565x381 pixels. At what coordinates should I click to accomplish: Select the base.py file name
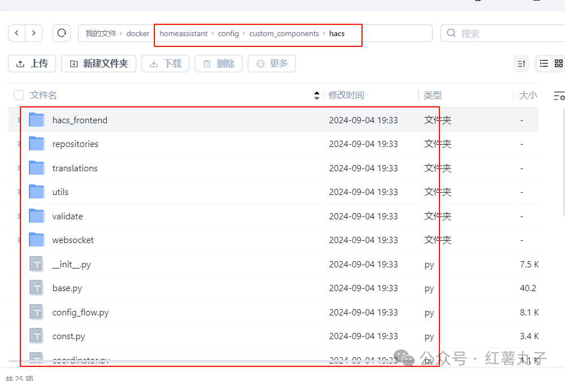coord(67,288)
